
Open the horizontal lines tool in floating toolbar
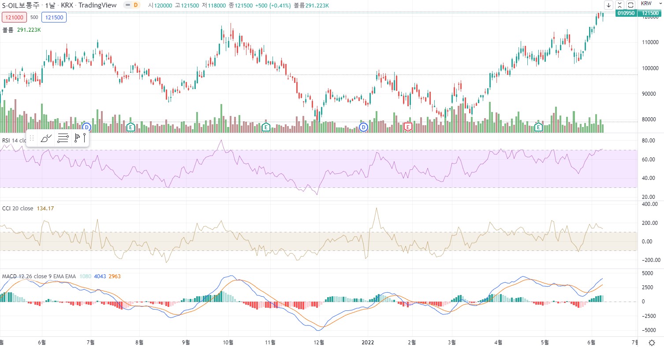coord(63,138)
